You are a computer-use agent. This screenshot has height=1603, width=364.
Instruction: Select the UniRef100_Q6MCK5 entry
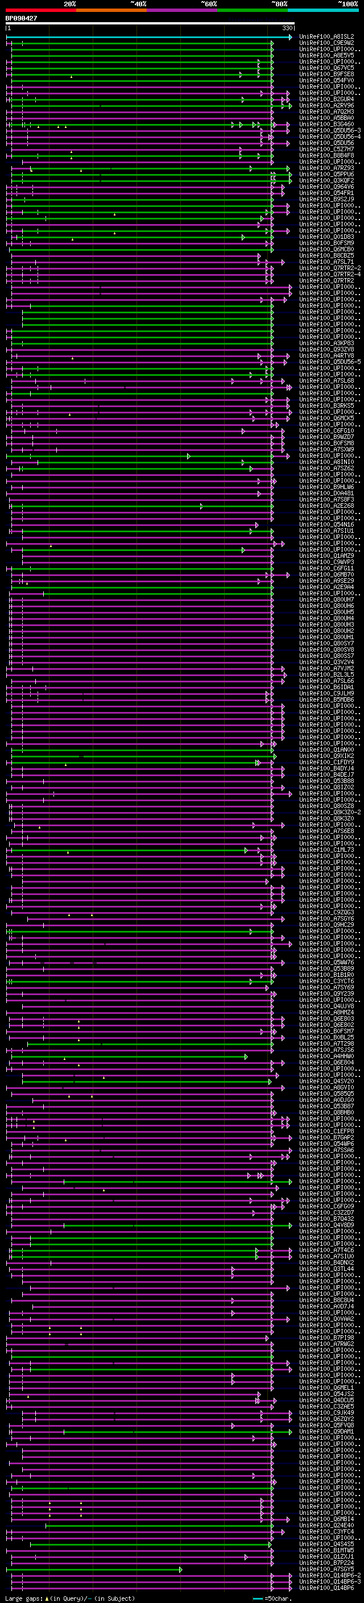(x=326, y=418)
